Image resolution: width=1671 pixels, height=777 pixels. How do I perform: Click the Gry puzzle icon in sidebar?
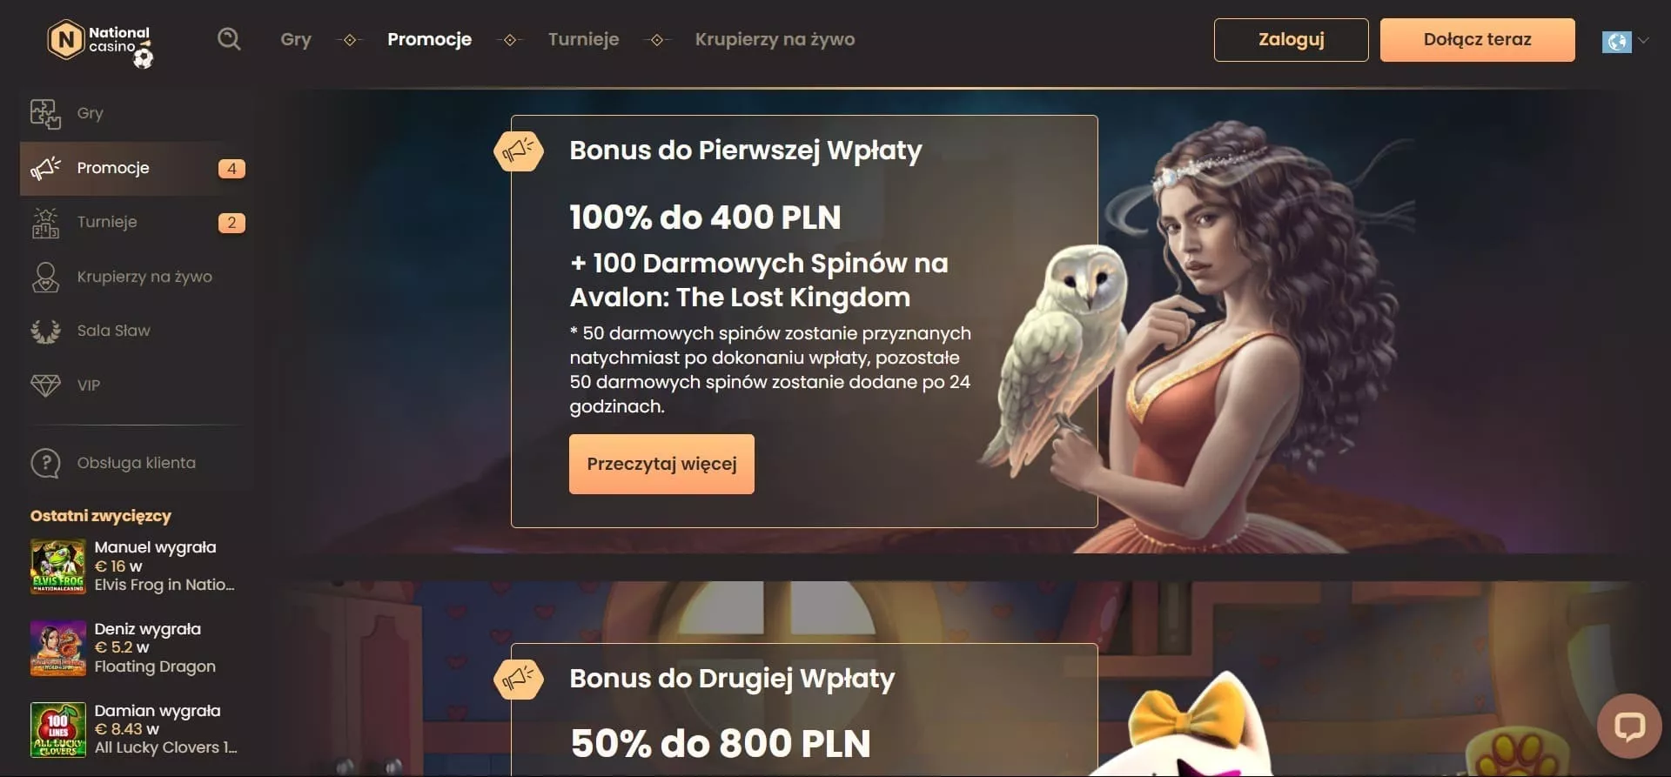point(45,113)
